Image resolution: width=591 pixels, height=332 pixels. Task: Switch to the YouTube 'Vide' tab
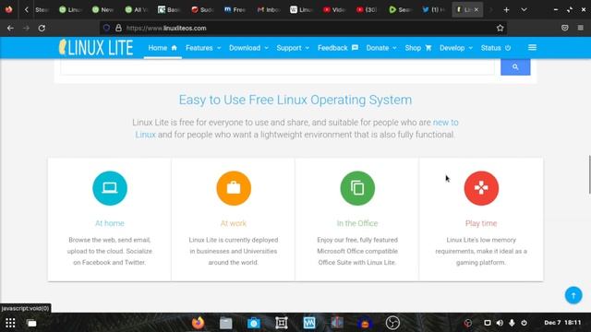(334, 10)
